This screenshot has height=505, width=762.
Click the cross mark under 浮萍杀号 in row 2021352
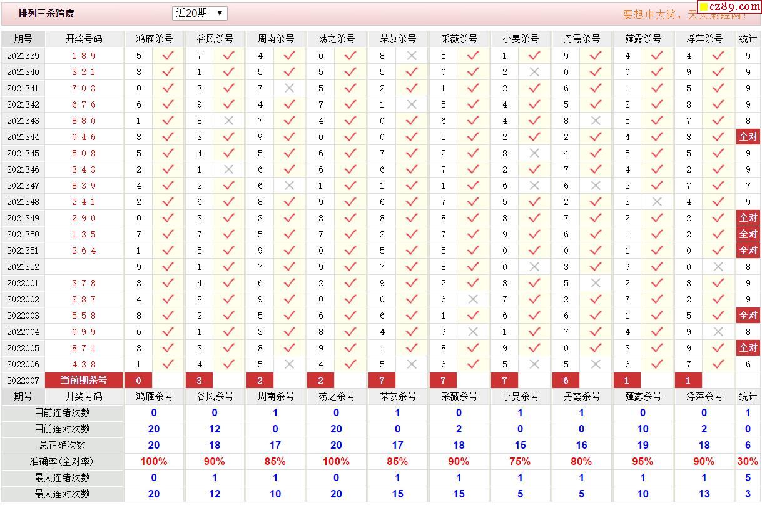point(718,267)
